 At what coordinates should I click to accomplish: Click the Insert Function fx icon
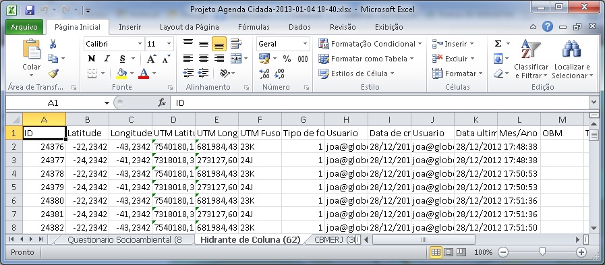tap(162, 103)
